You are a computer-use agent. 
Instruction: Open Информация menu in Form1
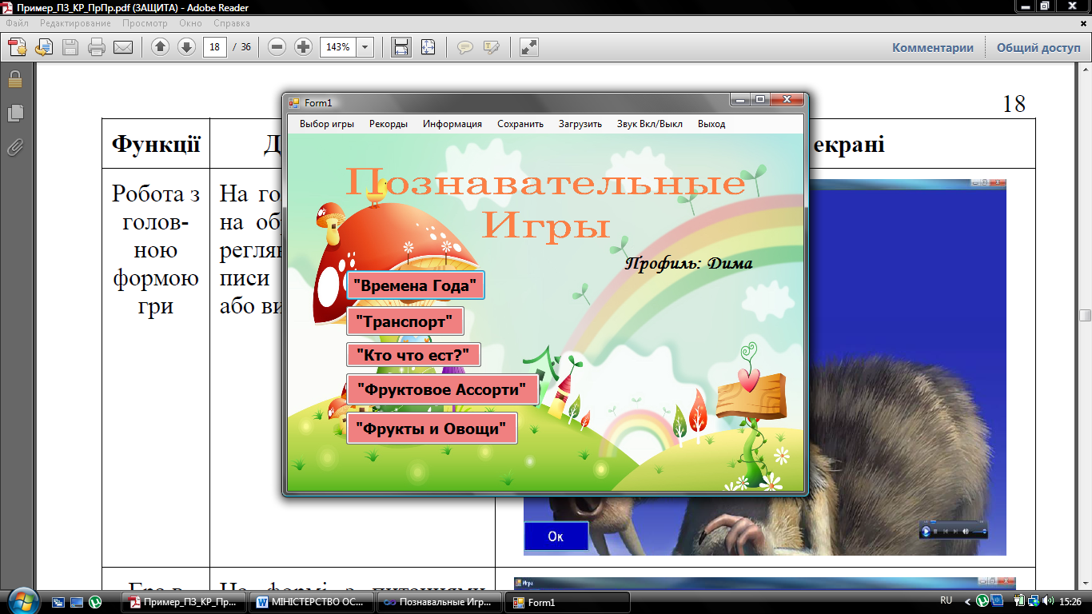click(452, 124)
